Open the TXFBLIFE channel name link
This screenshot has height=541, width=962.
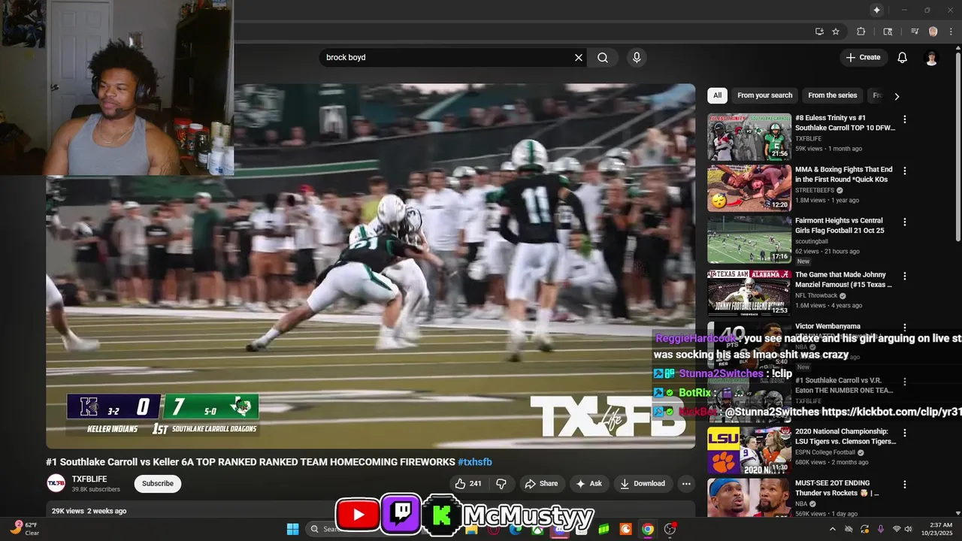point(89,479)
